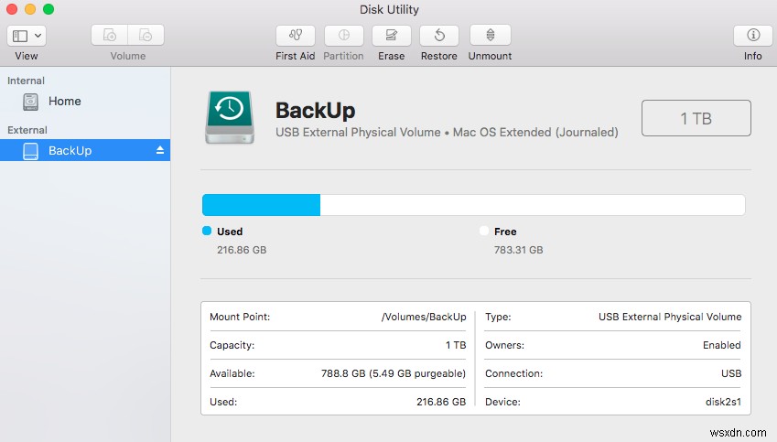Open the Info panel icon
Screen dimensions: 777x442
pos(752,35)
